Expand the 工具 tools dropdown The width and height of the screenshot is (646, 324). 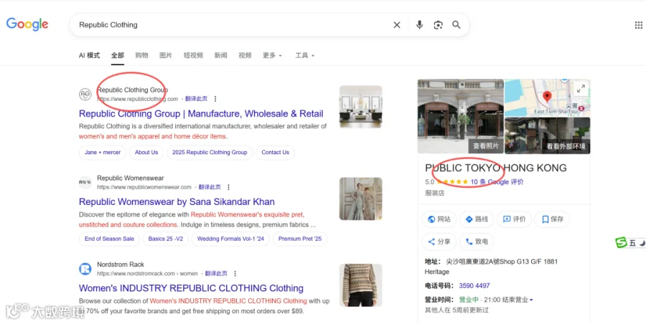point(305,56)
